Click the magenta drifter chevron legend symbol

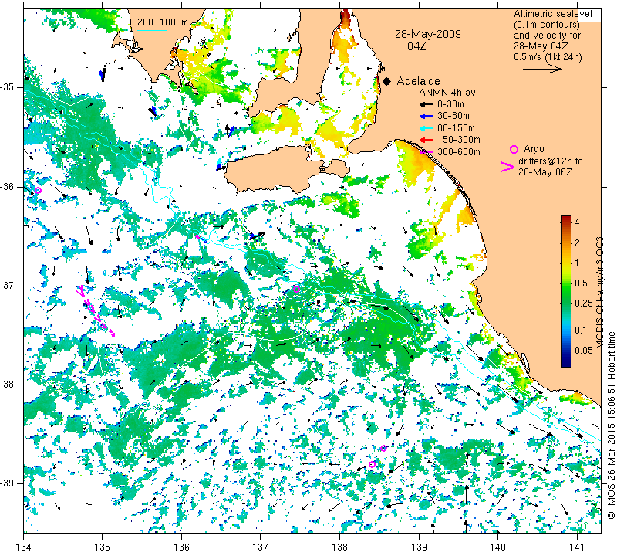point(507,167)
